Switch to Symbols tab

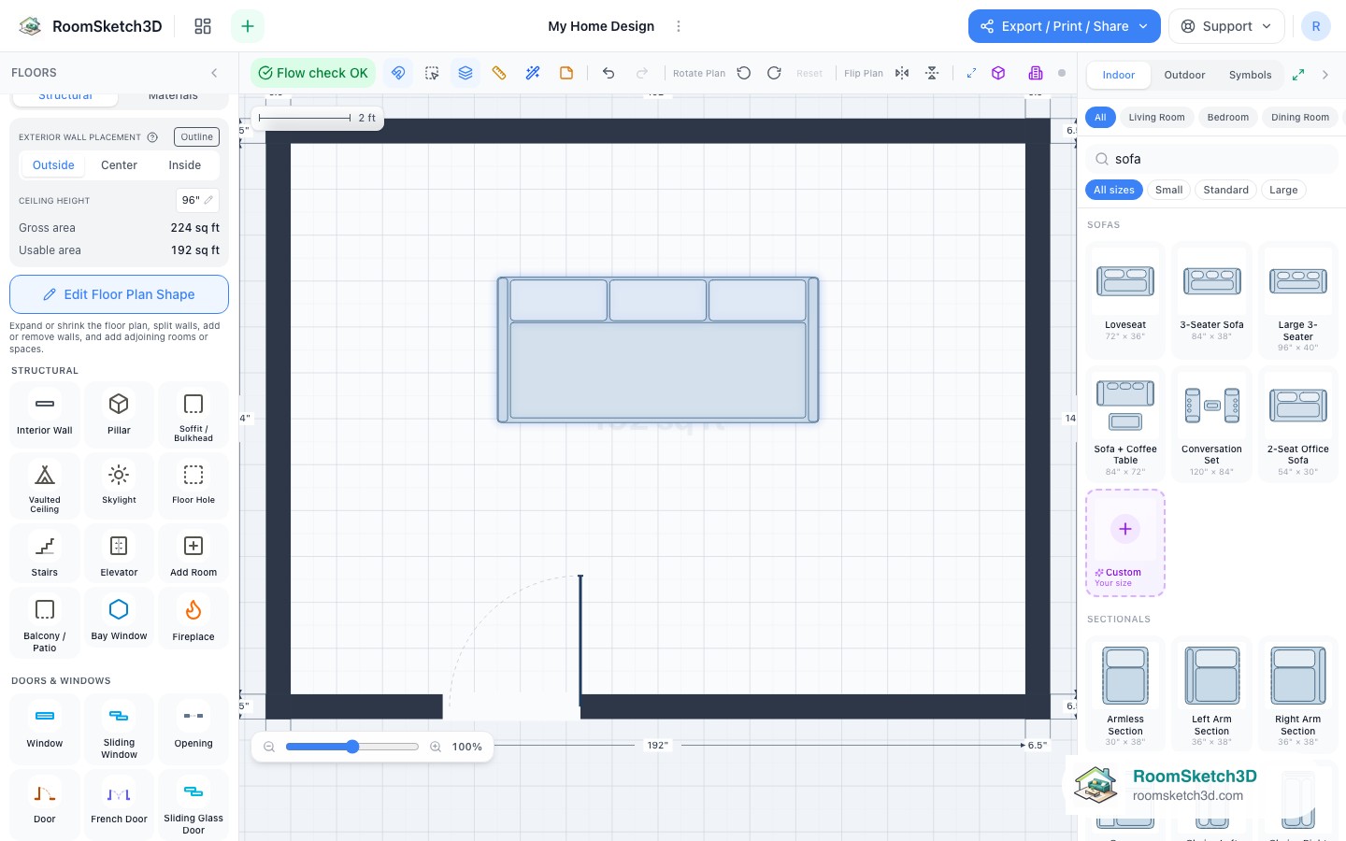coord(1250,75)
